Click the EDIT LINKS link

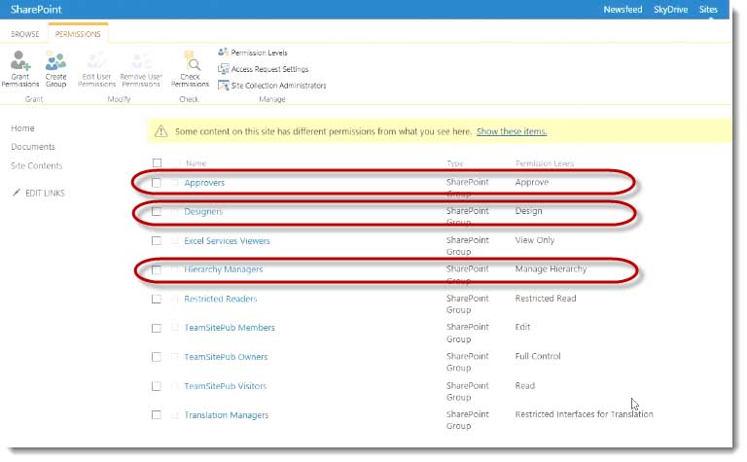point(45,193)
